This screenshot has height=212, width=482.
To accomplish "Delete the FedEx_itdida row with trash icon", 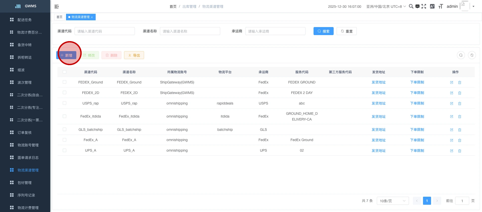I will [460, 117].
